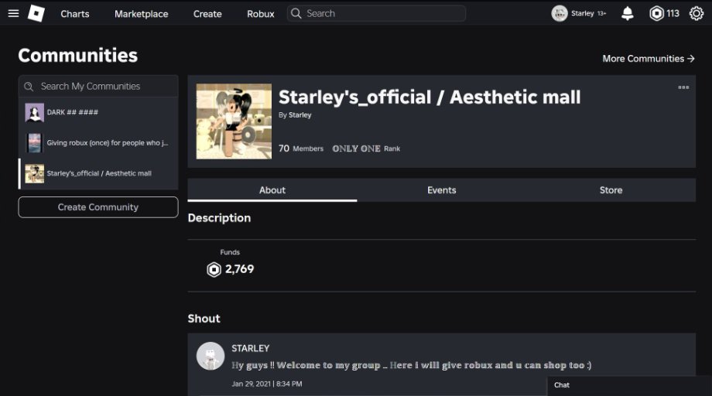Click the top Search input field
Image resolution: width=712 pixels, height=396 pixels.
tap(376, 14)
